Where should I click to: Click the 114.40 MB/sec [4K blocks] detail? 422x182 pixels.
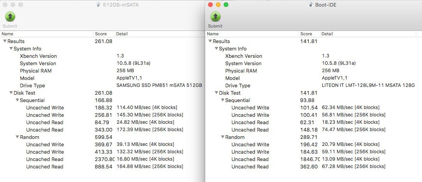pos(147,107)
